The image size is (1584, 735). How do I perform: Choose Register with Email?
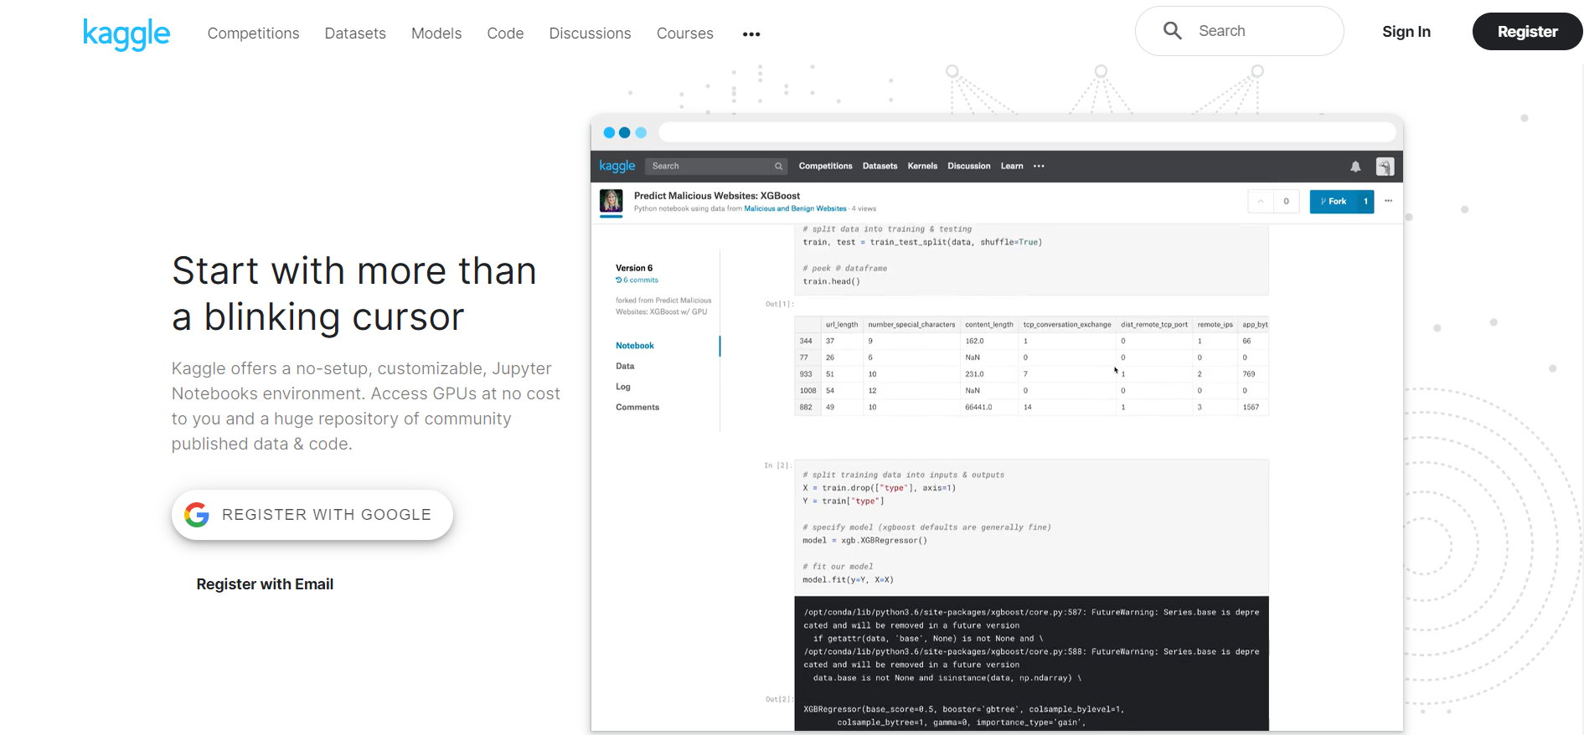[x=265, y=584]
